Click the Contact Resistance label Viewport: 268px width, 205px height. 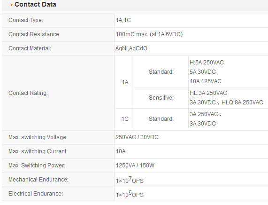coord(35,34)
